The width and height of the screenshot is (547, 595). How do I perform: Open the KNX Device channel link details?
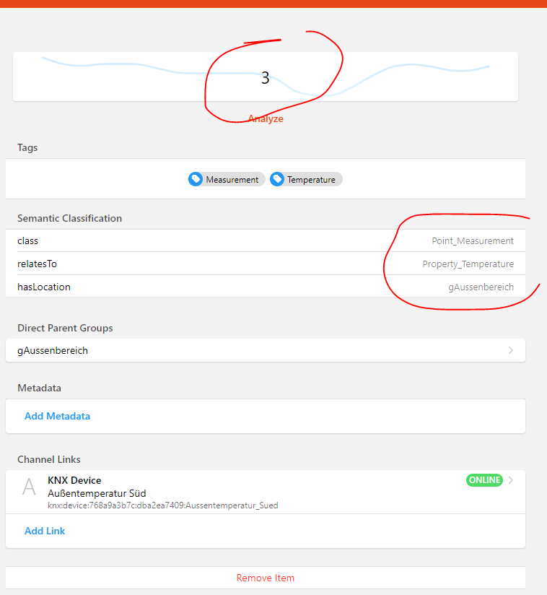tap(265, 491)
